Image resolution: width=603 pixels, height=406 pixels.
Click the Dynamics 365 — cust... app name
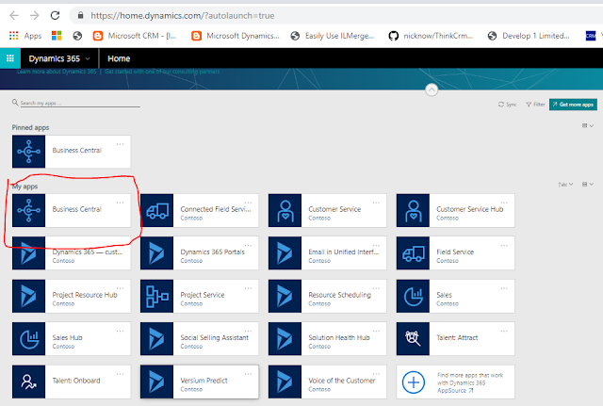pos(88,252)
